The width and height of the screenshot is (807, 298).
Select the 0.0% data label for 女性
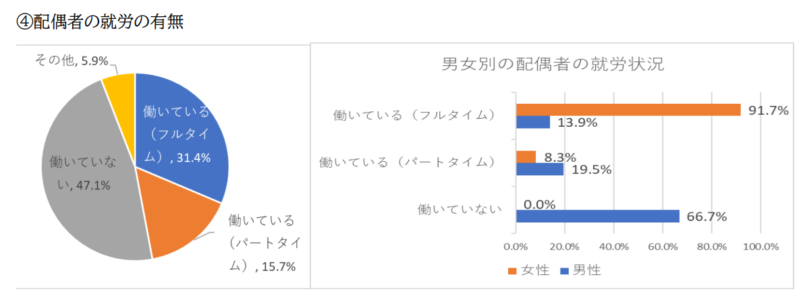(539, 204)
